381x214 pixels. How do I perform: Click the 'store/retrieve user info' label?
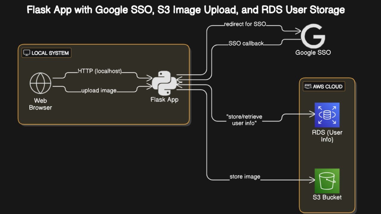click(244, 119)
